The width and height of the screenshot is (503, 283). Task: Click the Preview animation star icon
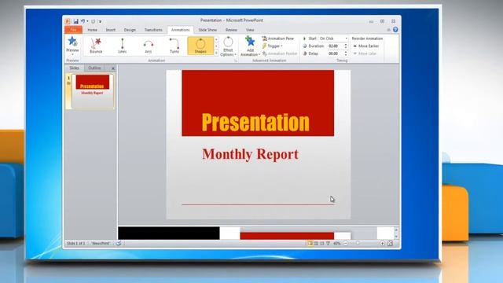click(x=72, y=42)
